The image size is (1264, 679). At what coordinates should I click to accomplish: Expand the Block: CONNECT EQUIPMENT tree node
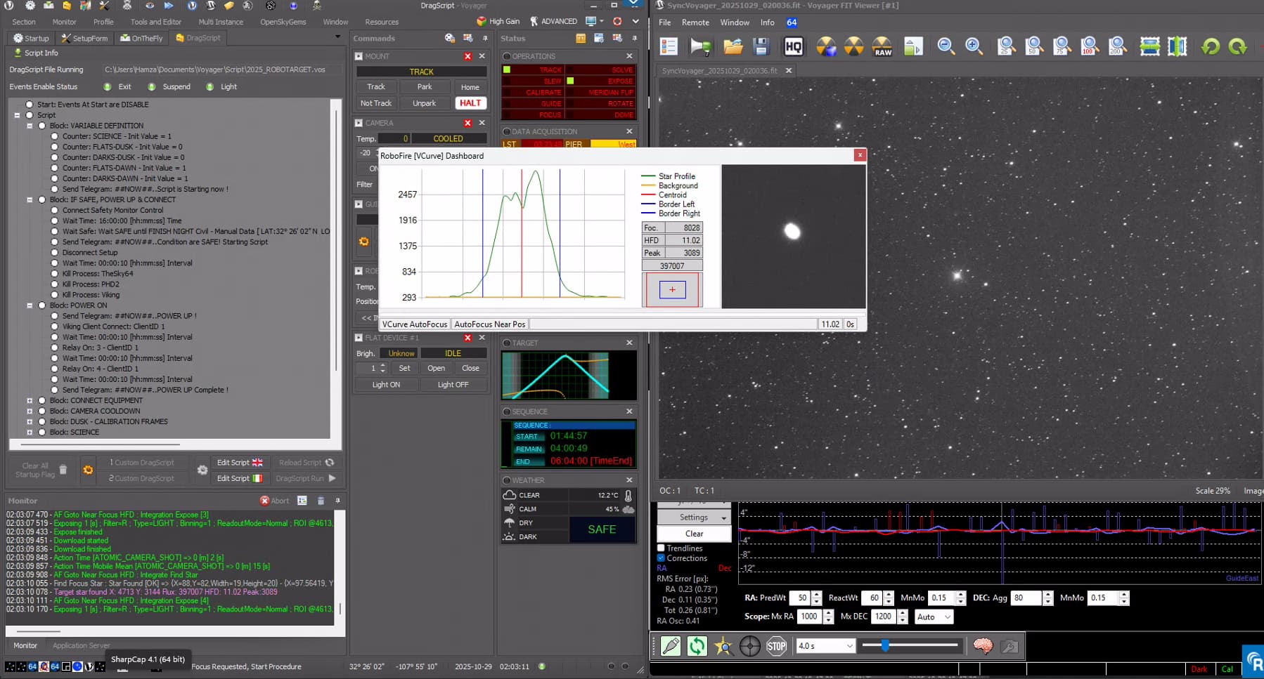point(30,400)
